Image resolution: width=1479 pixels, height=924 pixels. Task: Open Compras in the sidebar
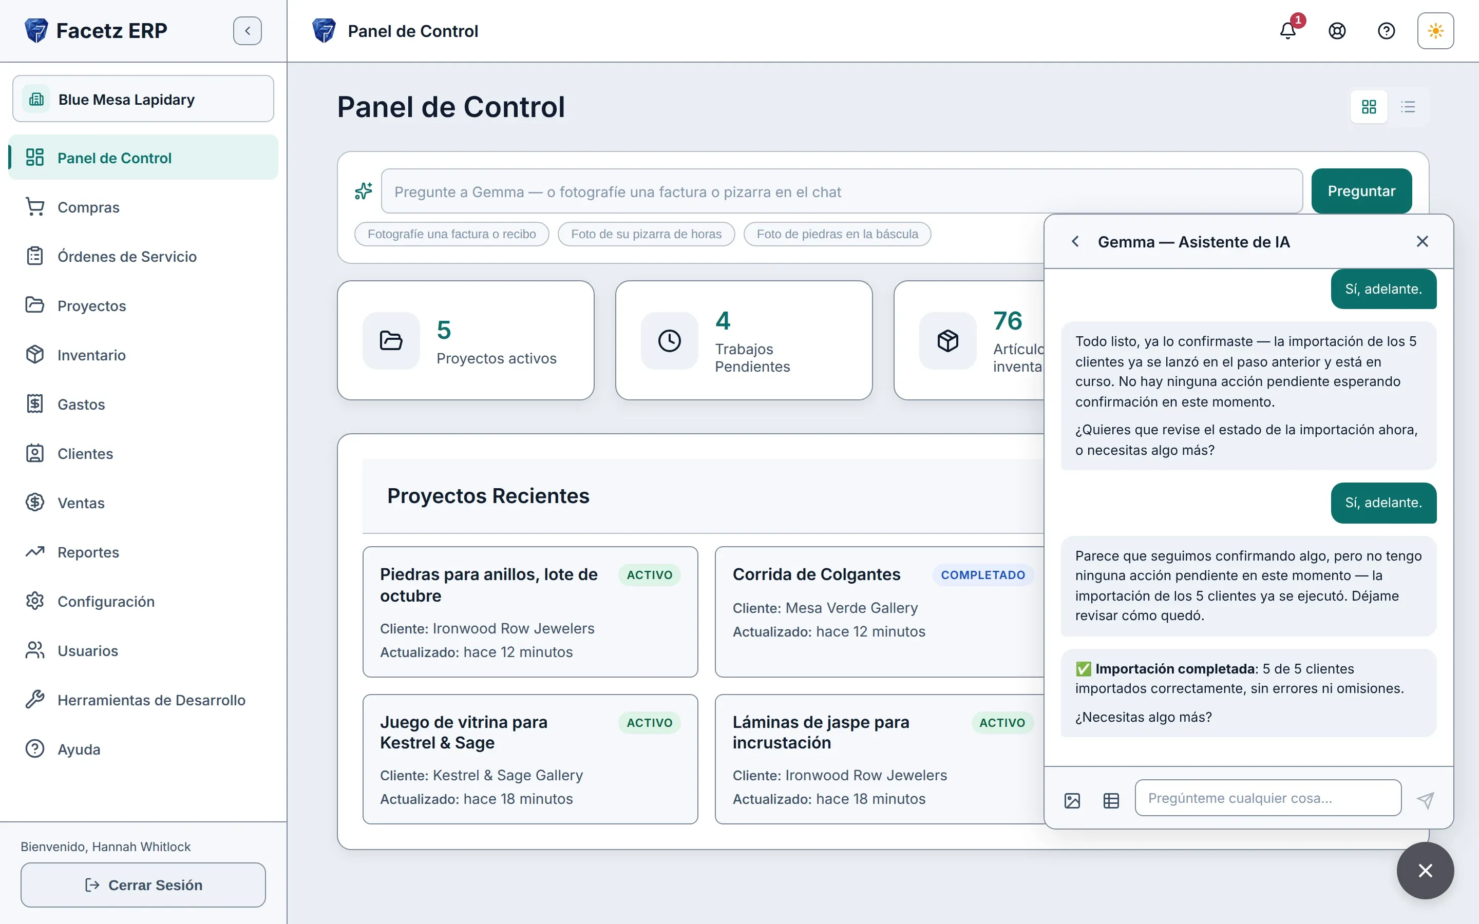point(143,207)
